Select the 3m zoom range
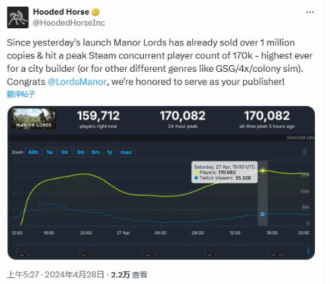This screenshot has width=330, height=284. tap(81, 152)
